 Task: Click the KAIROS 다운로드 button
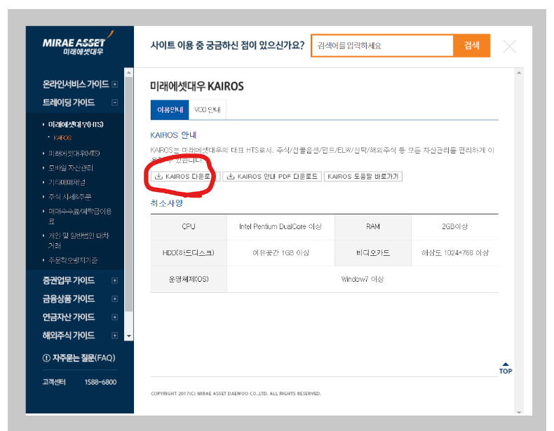(x=186, y=177)
